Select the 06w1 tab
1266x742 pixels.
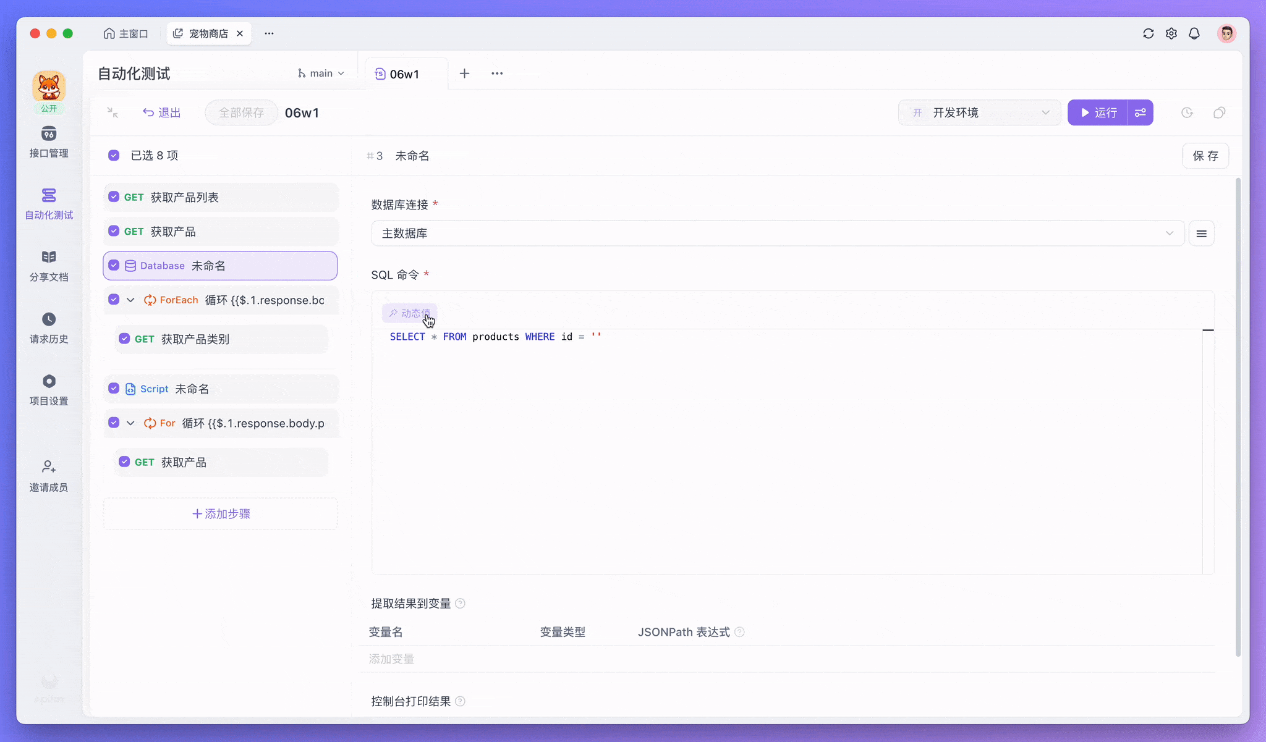[x=404, y=74]
